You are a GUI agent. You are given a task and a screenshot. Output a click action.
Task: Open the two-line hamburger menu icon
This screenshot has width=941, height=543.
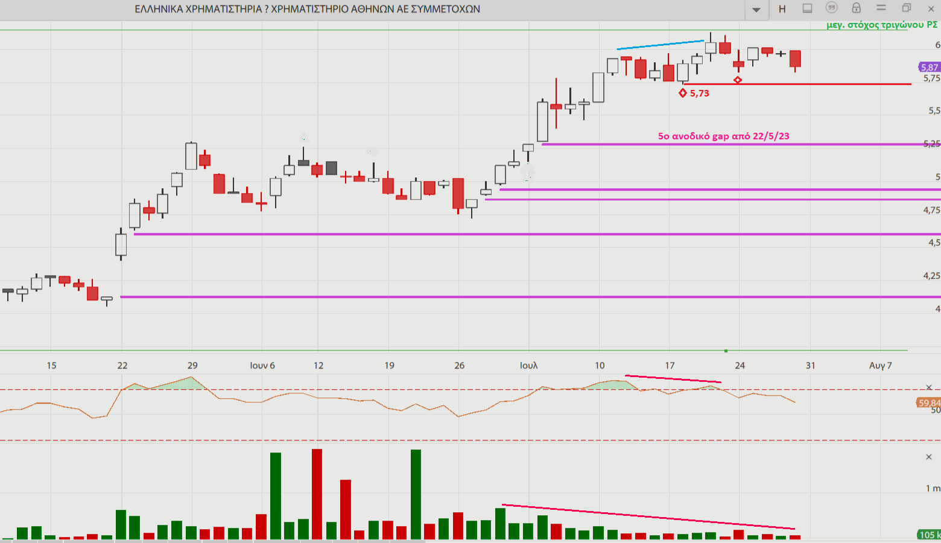881,8
